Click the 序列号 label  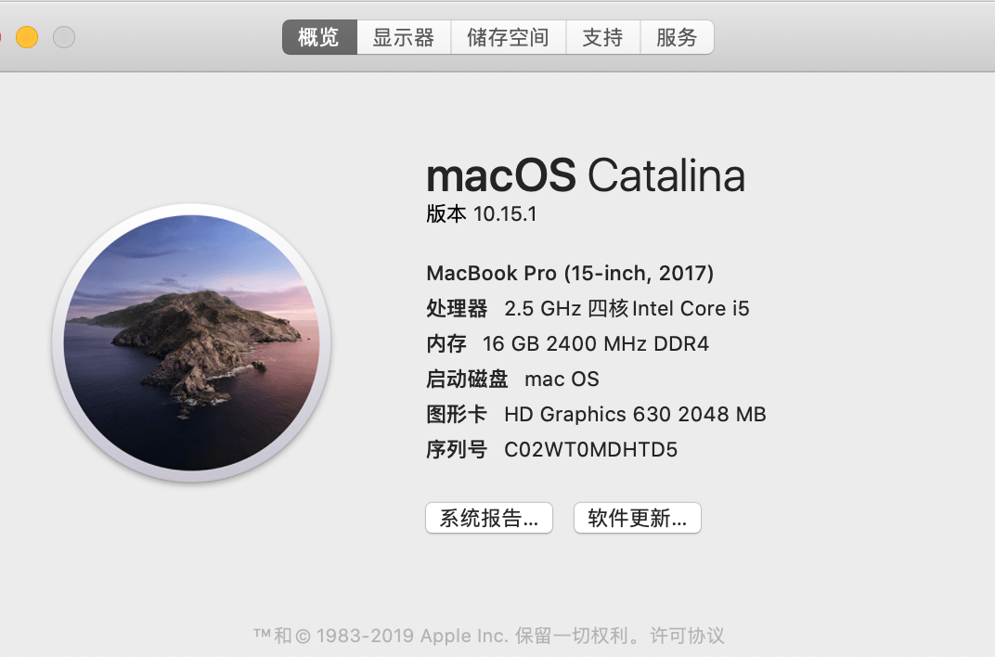[457, 450]
